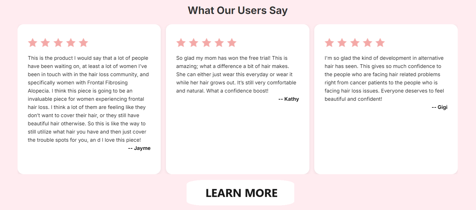
Task: Click the blank area of Gigi's review card
Action: [386, 143]
